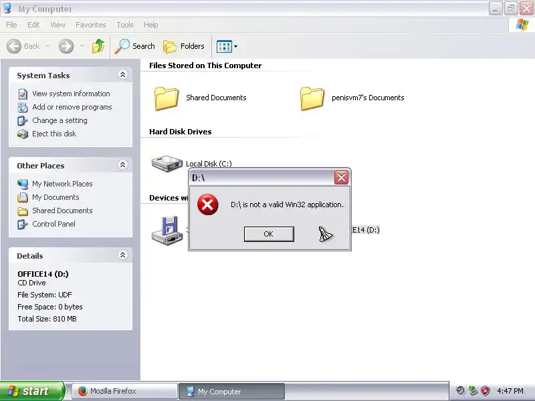
Task: Select the Local Disk (C:) drive icon
Action: [167, 164]
